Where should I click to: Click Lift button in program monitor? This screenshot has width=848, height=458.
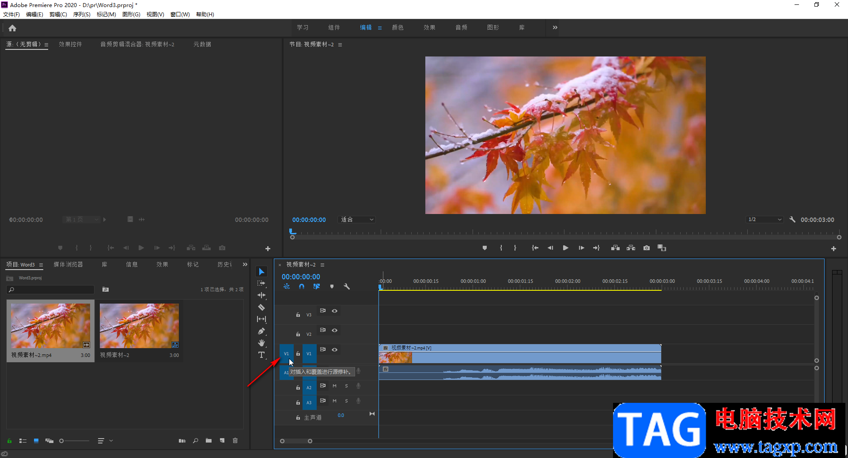615,248
